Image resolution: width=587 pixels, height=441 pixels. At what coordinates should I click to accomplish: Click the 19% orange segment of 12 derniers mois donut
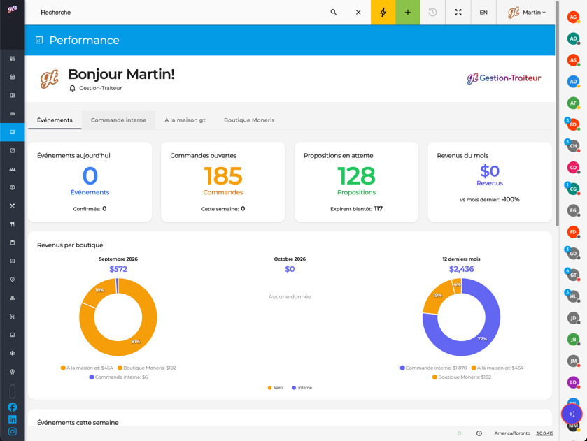pyautogui.click(x=437, y=296)
